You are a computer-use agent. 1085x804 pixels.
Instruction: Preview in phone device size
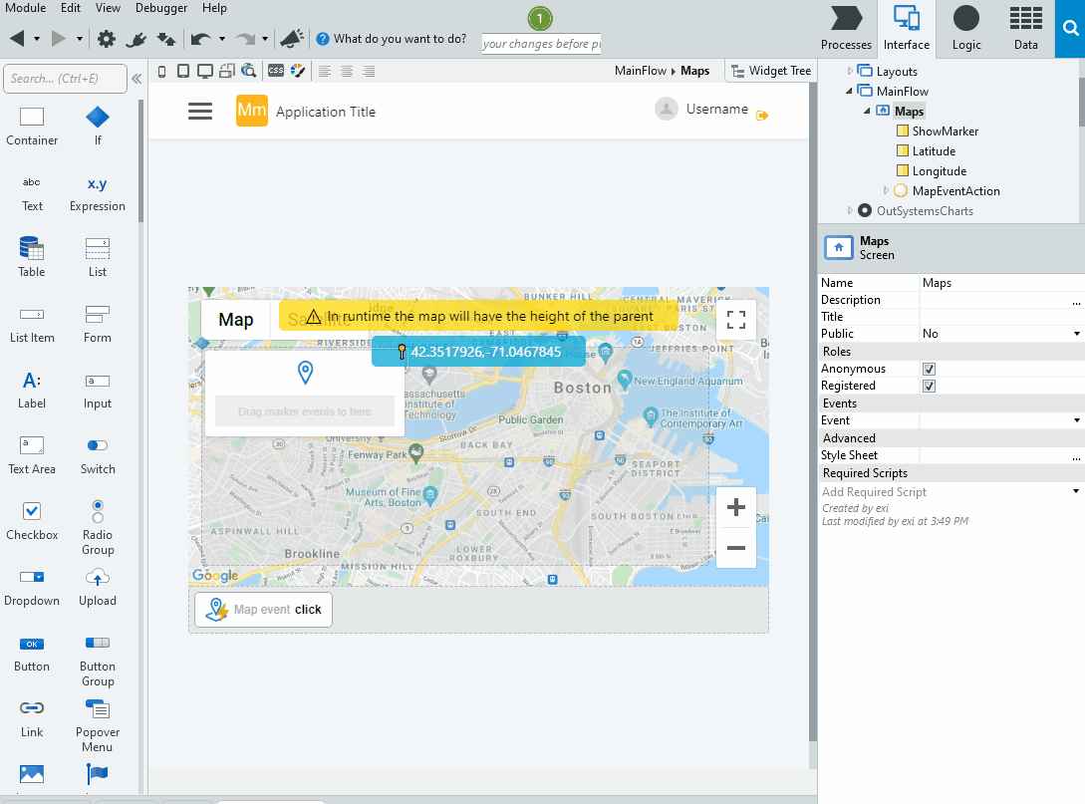162,72
